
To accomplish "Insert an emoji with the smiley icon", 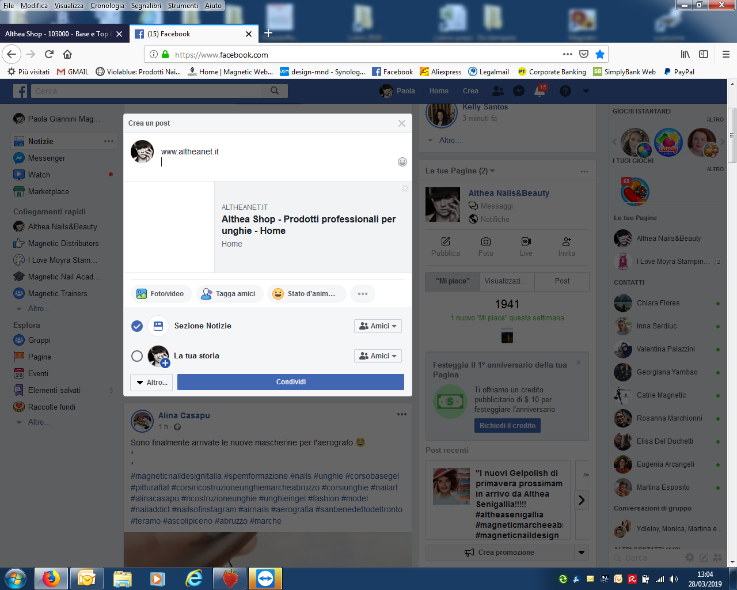I will tap(402, 162).
